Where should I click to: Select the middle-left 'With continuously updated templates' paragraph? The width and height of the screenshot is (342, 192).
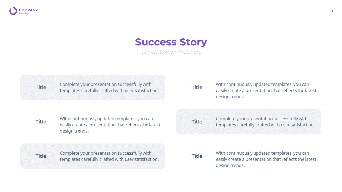tap(110, 125)
